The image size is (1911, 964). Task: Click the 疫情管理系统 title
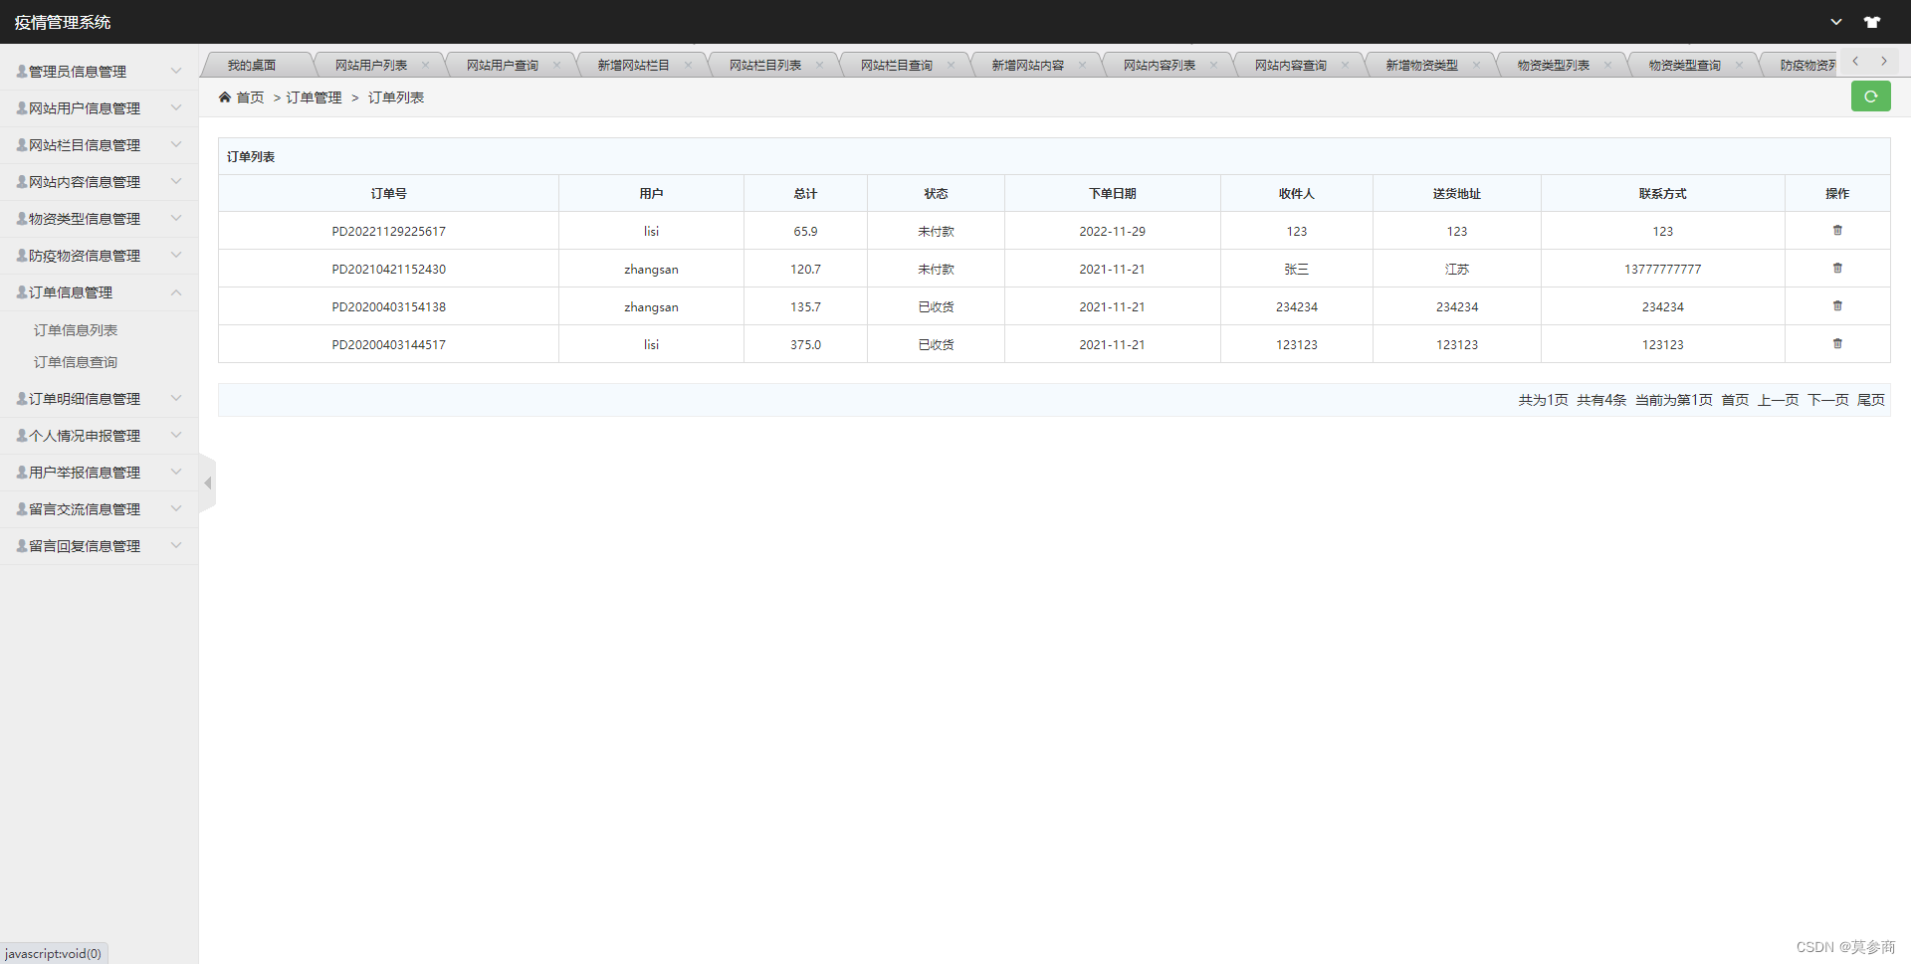[63, 22]
